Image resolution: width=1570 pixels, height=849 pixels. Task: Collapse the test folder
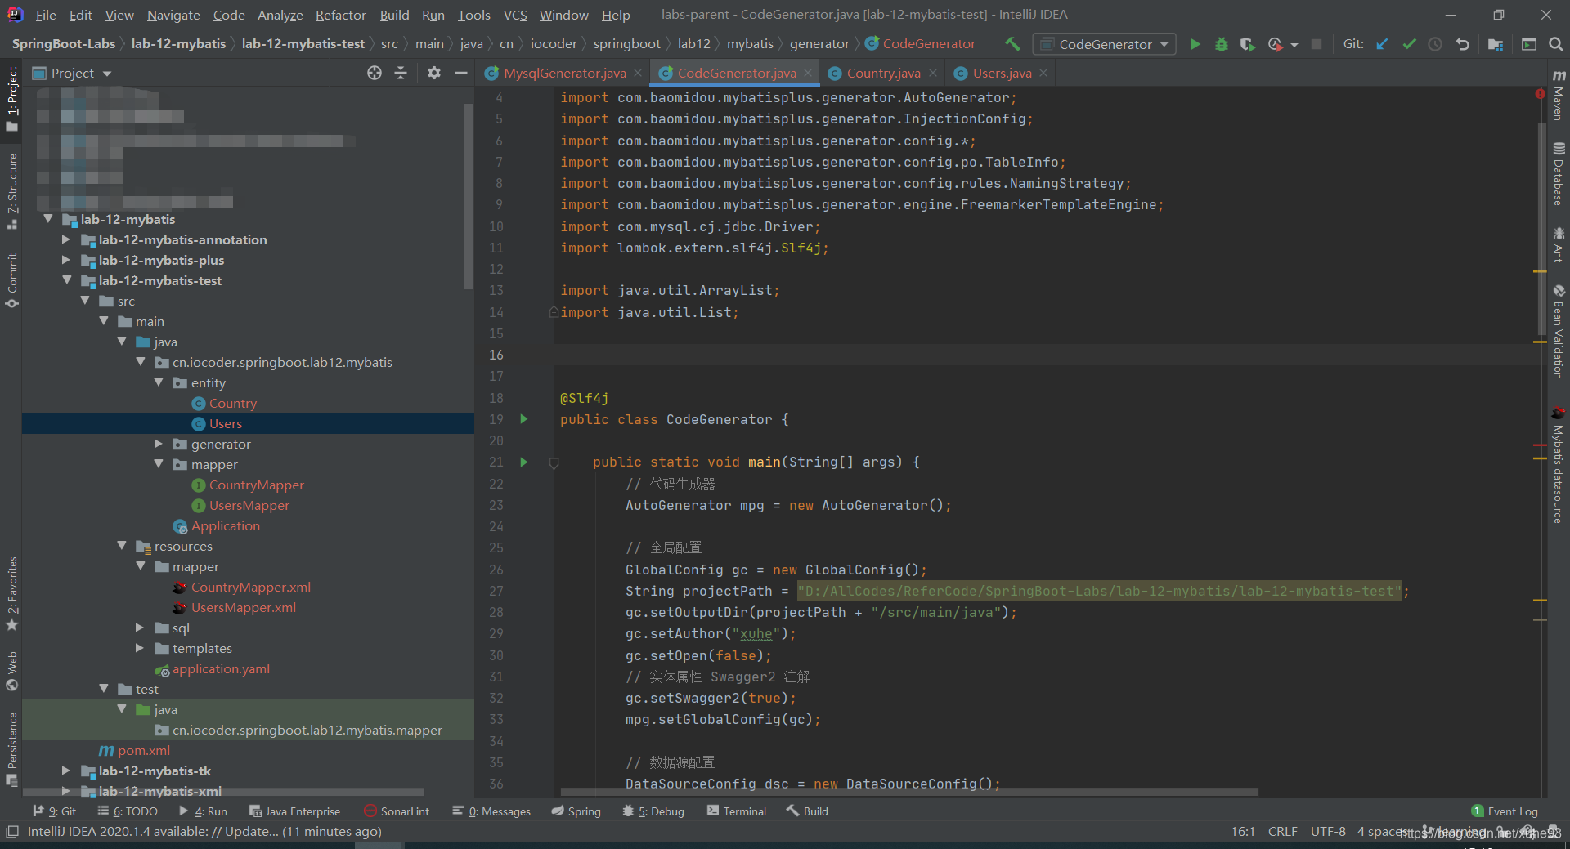tap(103, 689)
